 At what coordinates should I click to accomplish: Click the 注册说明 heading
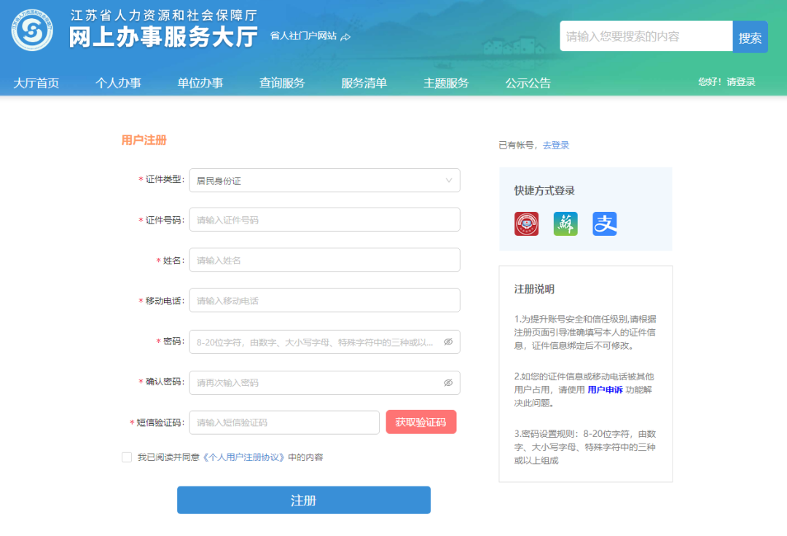(x=534, y=289)
